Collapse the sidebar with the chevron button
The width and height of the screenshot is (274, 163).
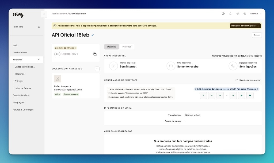44,14
